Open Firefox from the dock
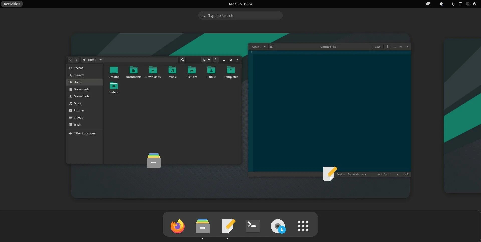 [x=177, y=226]
